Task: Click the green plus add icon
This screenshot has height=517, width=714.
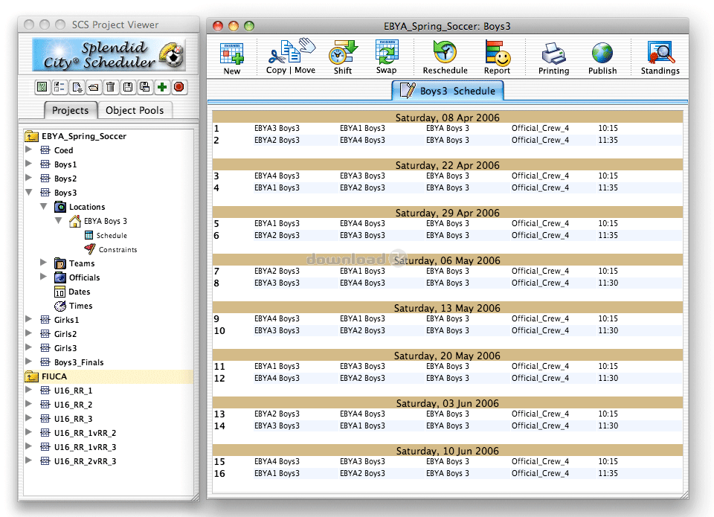Action: (x=161, y=87)
